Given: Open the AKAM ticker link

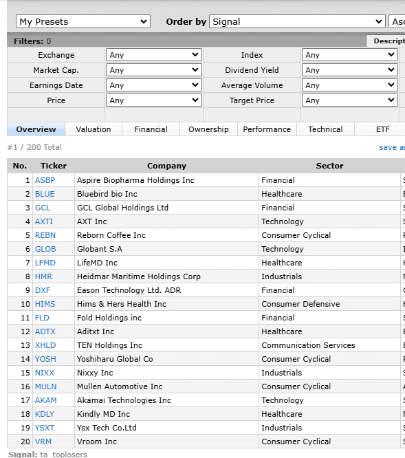Looking at the screenshot, I should [x=46, y=400].
